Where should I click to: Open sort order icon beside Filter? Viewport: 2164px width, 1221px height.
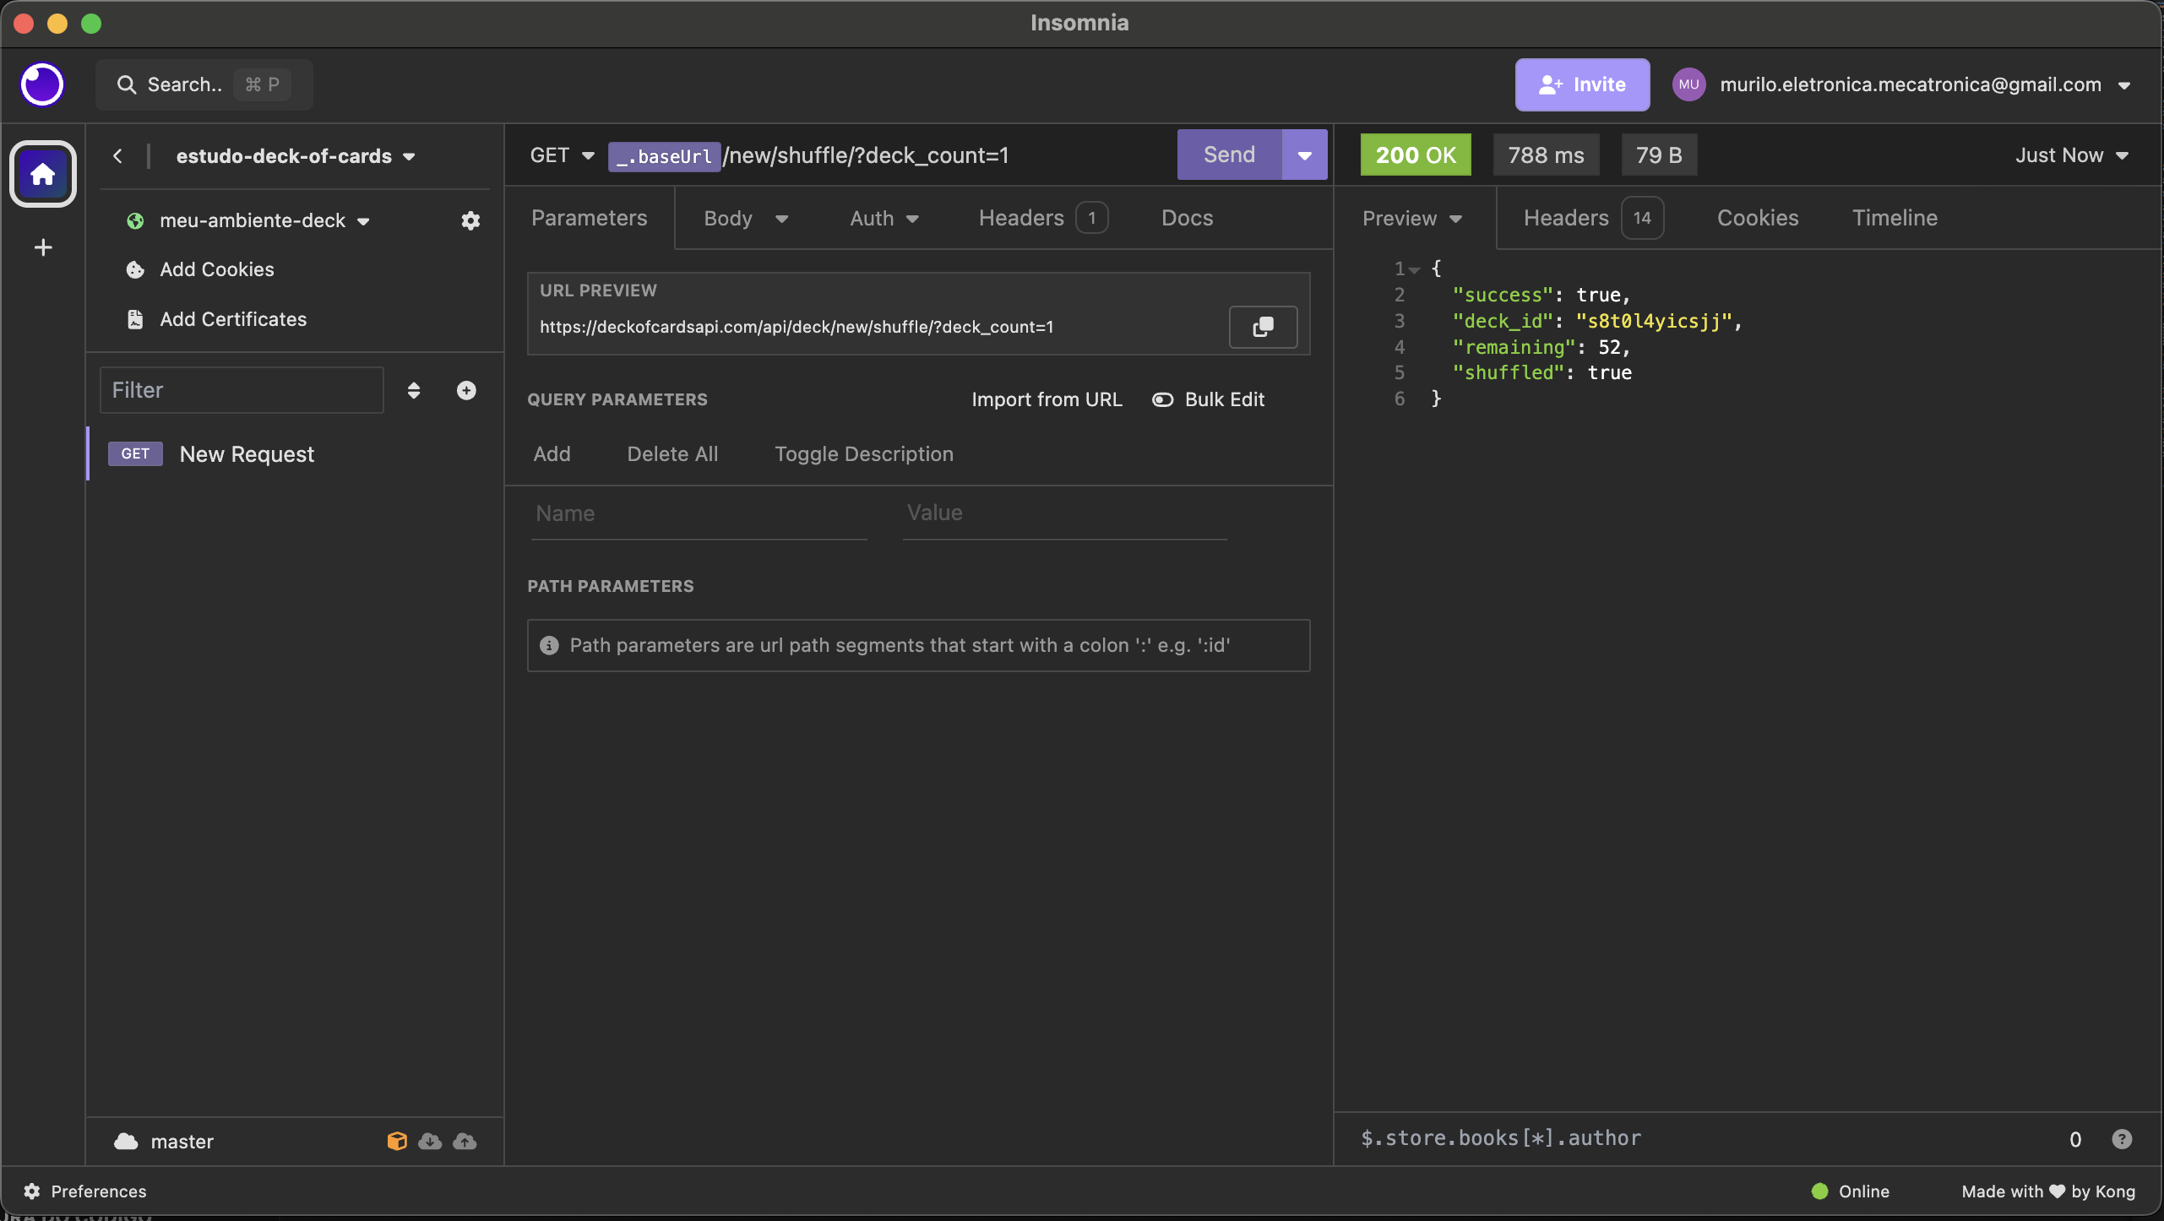click(x=414, y=390)
